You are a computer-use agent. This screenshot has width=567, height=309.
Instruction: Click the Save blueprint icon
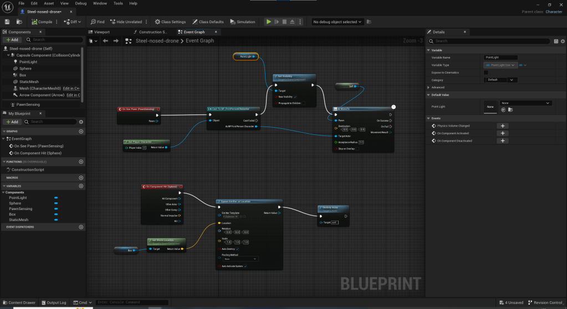coord(7,22)
